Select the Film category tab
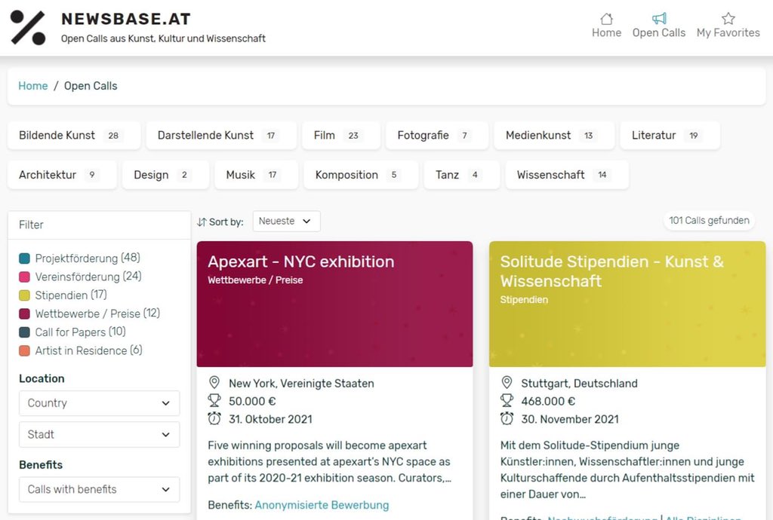The height and width of the screenshot is (520, 773). tap(341, 136)
